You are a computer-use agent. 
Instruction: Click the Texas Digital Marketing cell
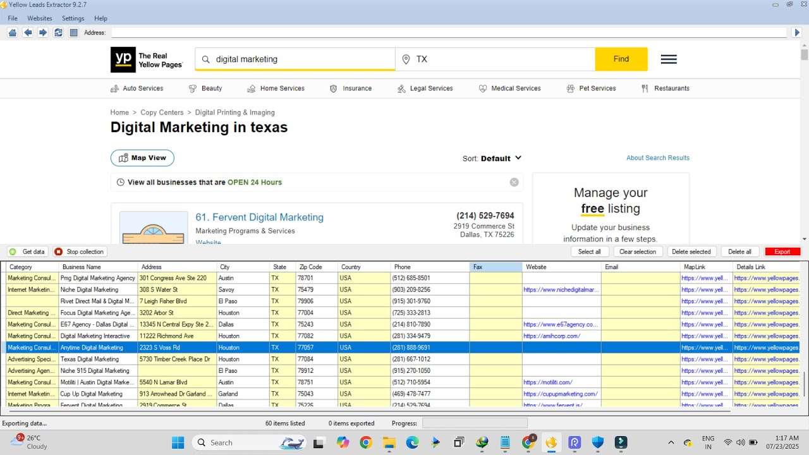(x=99, y=359)
